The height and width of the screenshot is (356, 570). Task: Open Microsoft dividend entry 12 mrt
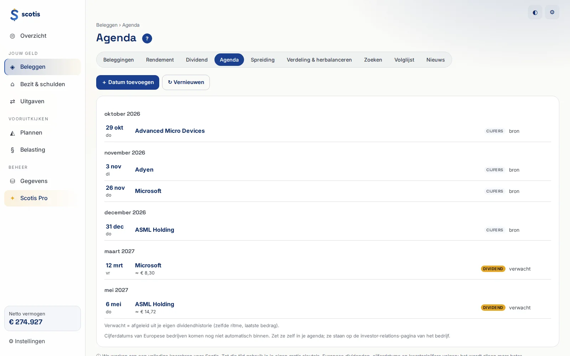tap(148, 266)
